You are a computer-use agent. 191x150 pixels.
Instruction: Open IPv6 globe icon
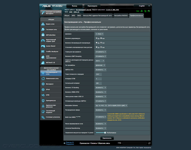pos(43,90)
